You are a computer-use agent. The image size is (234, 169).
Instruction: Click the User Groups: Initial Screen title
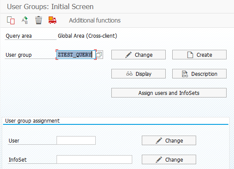(x=50, y=6)
